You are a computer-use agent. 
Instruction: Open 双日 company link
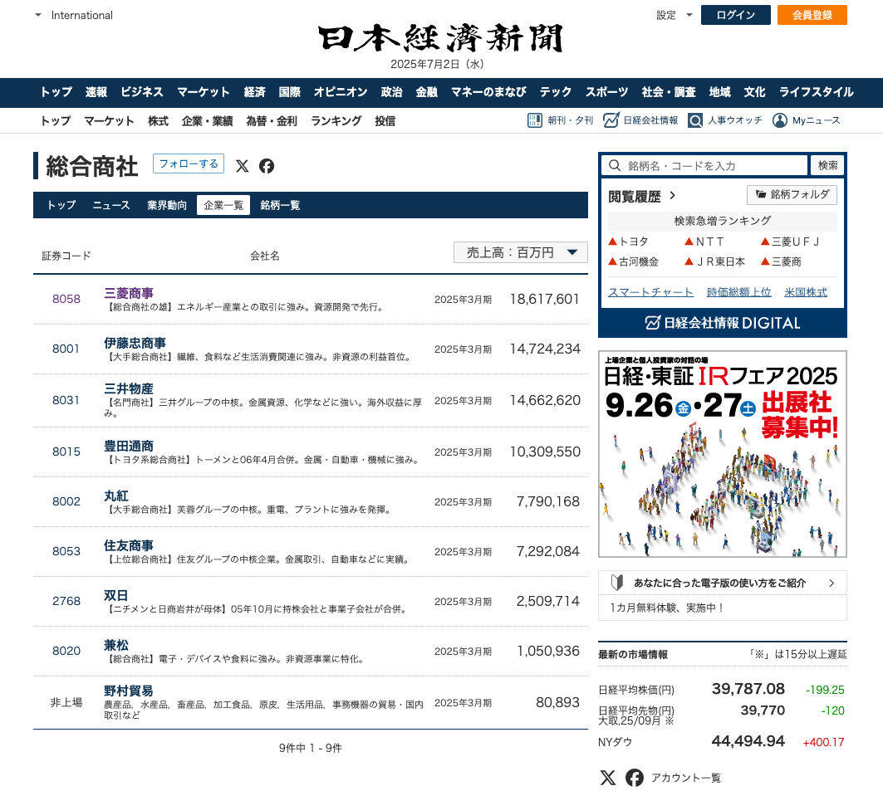(116, 595)
